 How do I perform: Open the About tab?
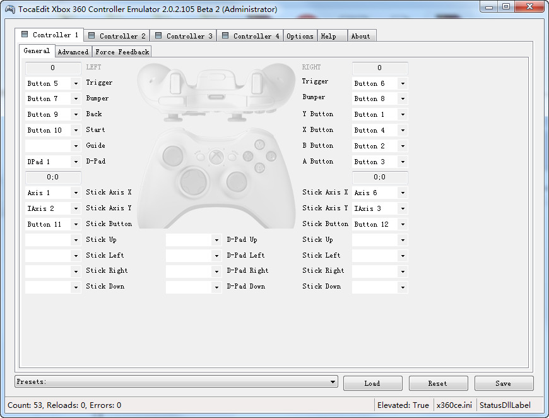[x=362, y=36]
